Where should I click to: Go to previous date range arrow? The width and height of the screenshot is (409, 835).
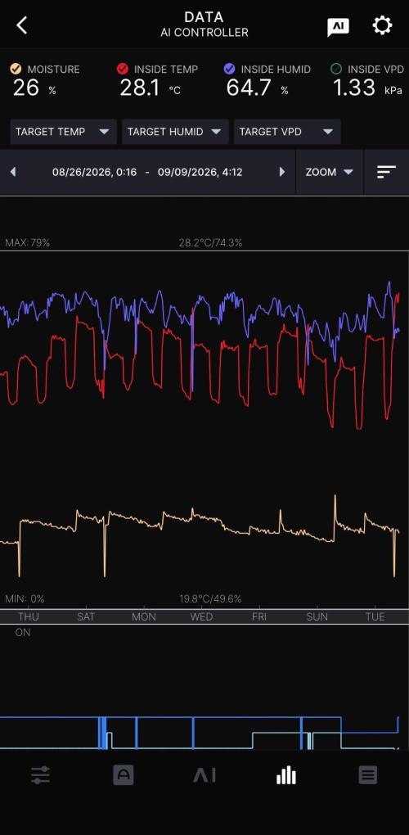13,172
